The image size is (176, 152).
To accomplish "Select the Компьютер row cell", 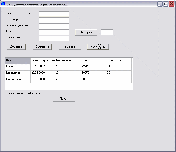I will click(18, 74).
